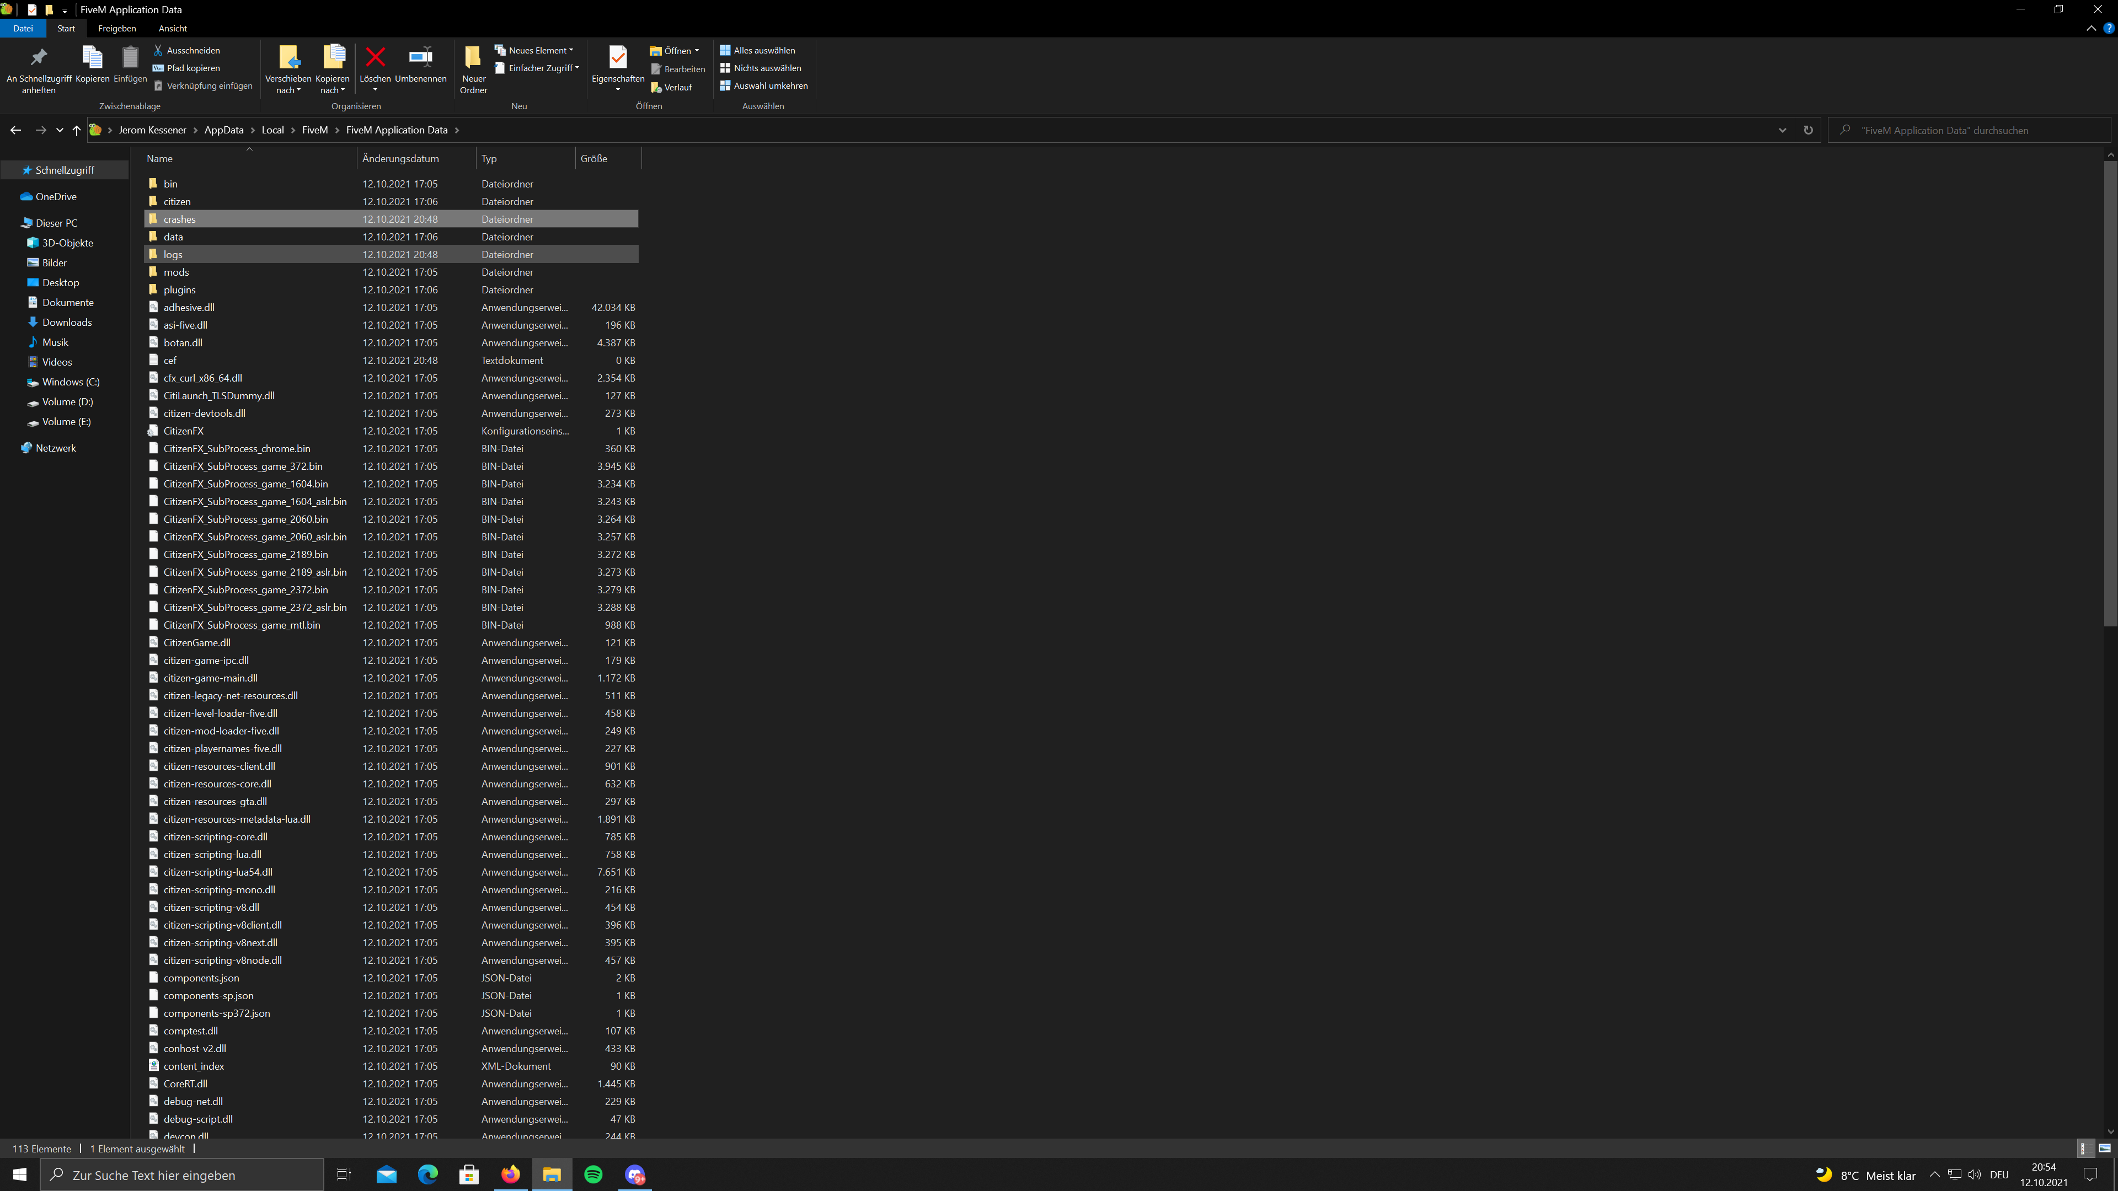The height and width of the screenshot is (1191, 2118).
Task: Click Alles auswählen in ribbon
Action: coord(763,50)
